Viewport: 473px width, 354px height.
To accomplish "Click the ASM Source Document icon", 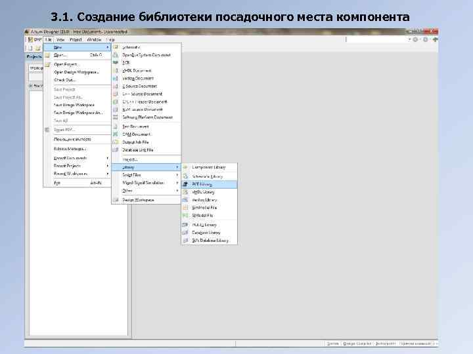I will (x=116, y=109).
